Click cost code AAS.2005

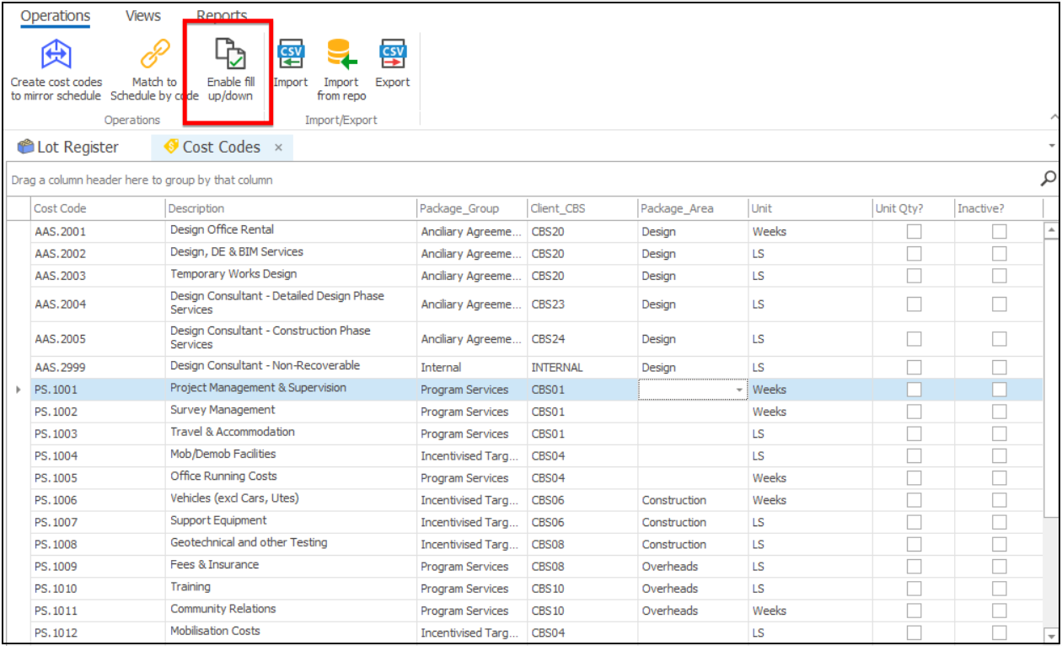coord(97,339)
